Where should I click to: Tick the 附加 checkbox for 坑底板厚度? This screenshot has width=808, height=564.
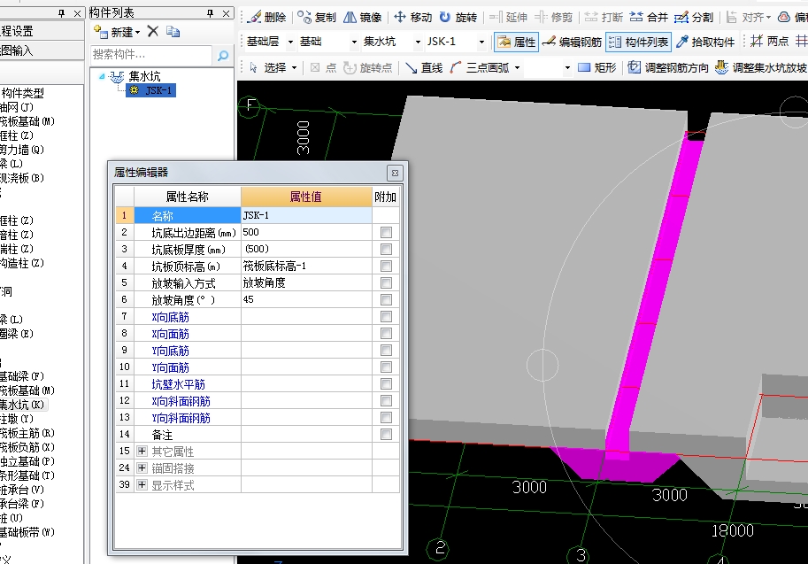[x=386, y=250]
